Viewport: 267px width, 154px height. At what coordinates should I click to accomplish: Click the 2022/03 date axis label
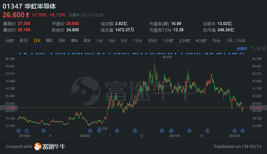click(x=234, y=136)
